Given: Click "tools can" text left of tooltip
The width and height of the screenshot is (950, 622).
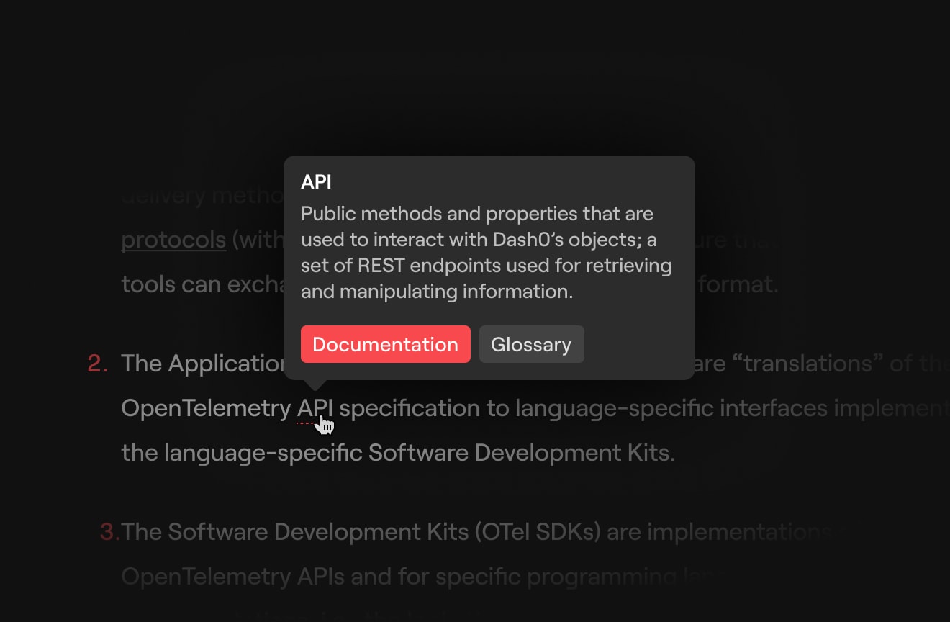Looking at the screenshot, I should (x=171, y=284).
